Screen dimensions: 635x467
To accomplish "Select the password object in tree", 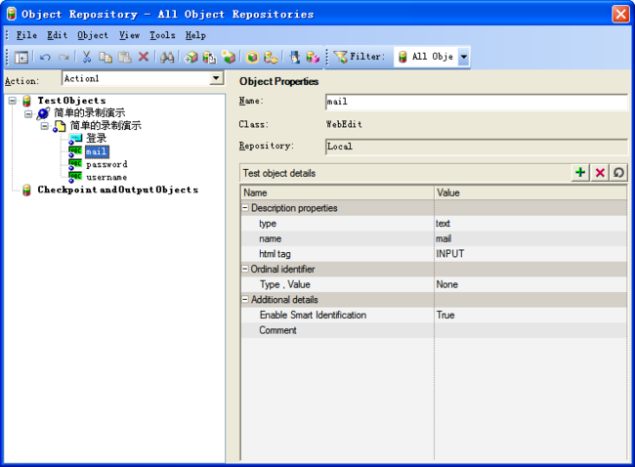I will tap(106, 164).
